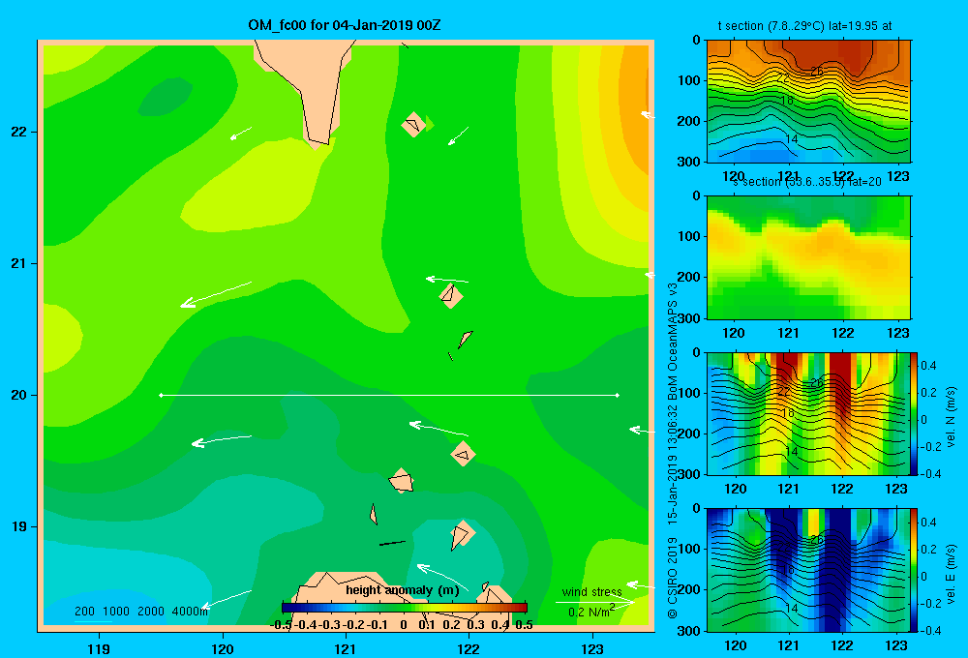The height and width of the screenshot is (658, 968).
Task: Click longitude label 123 on the main map axis
Action: [x=592, y=648]
